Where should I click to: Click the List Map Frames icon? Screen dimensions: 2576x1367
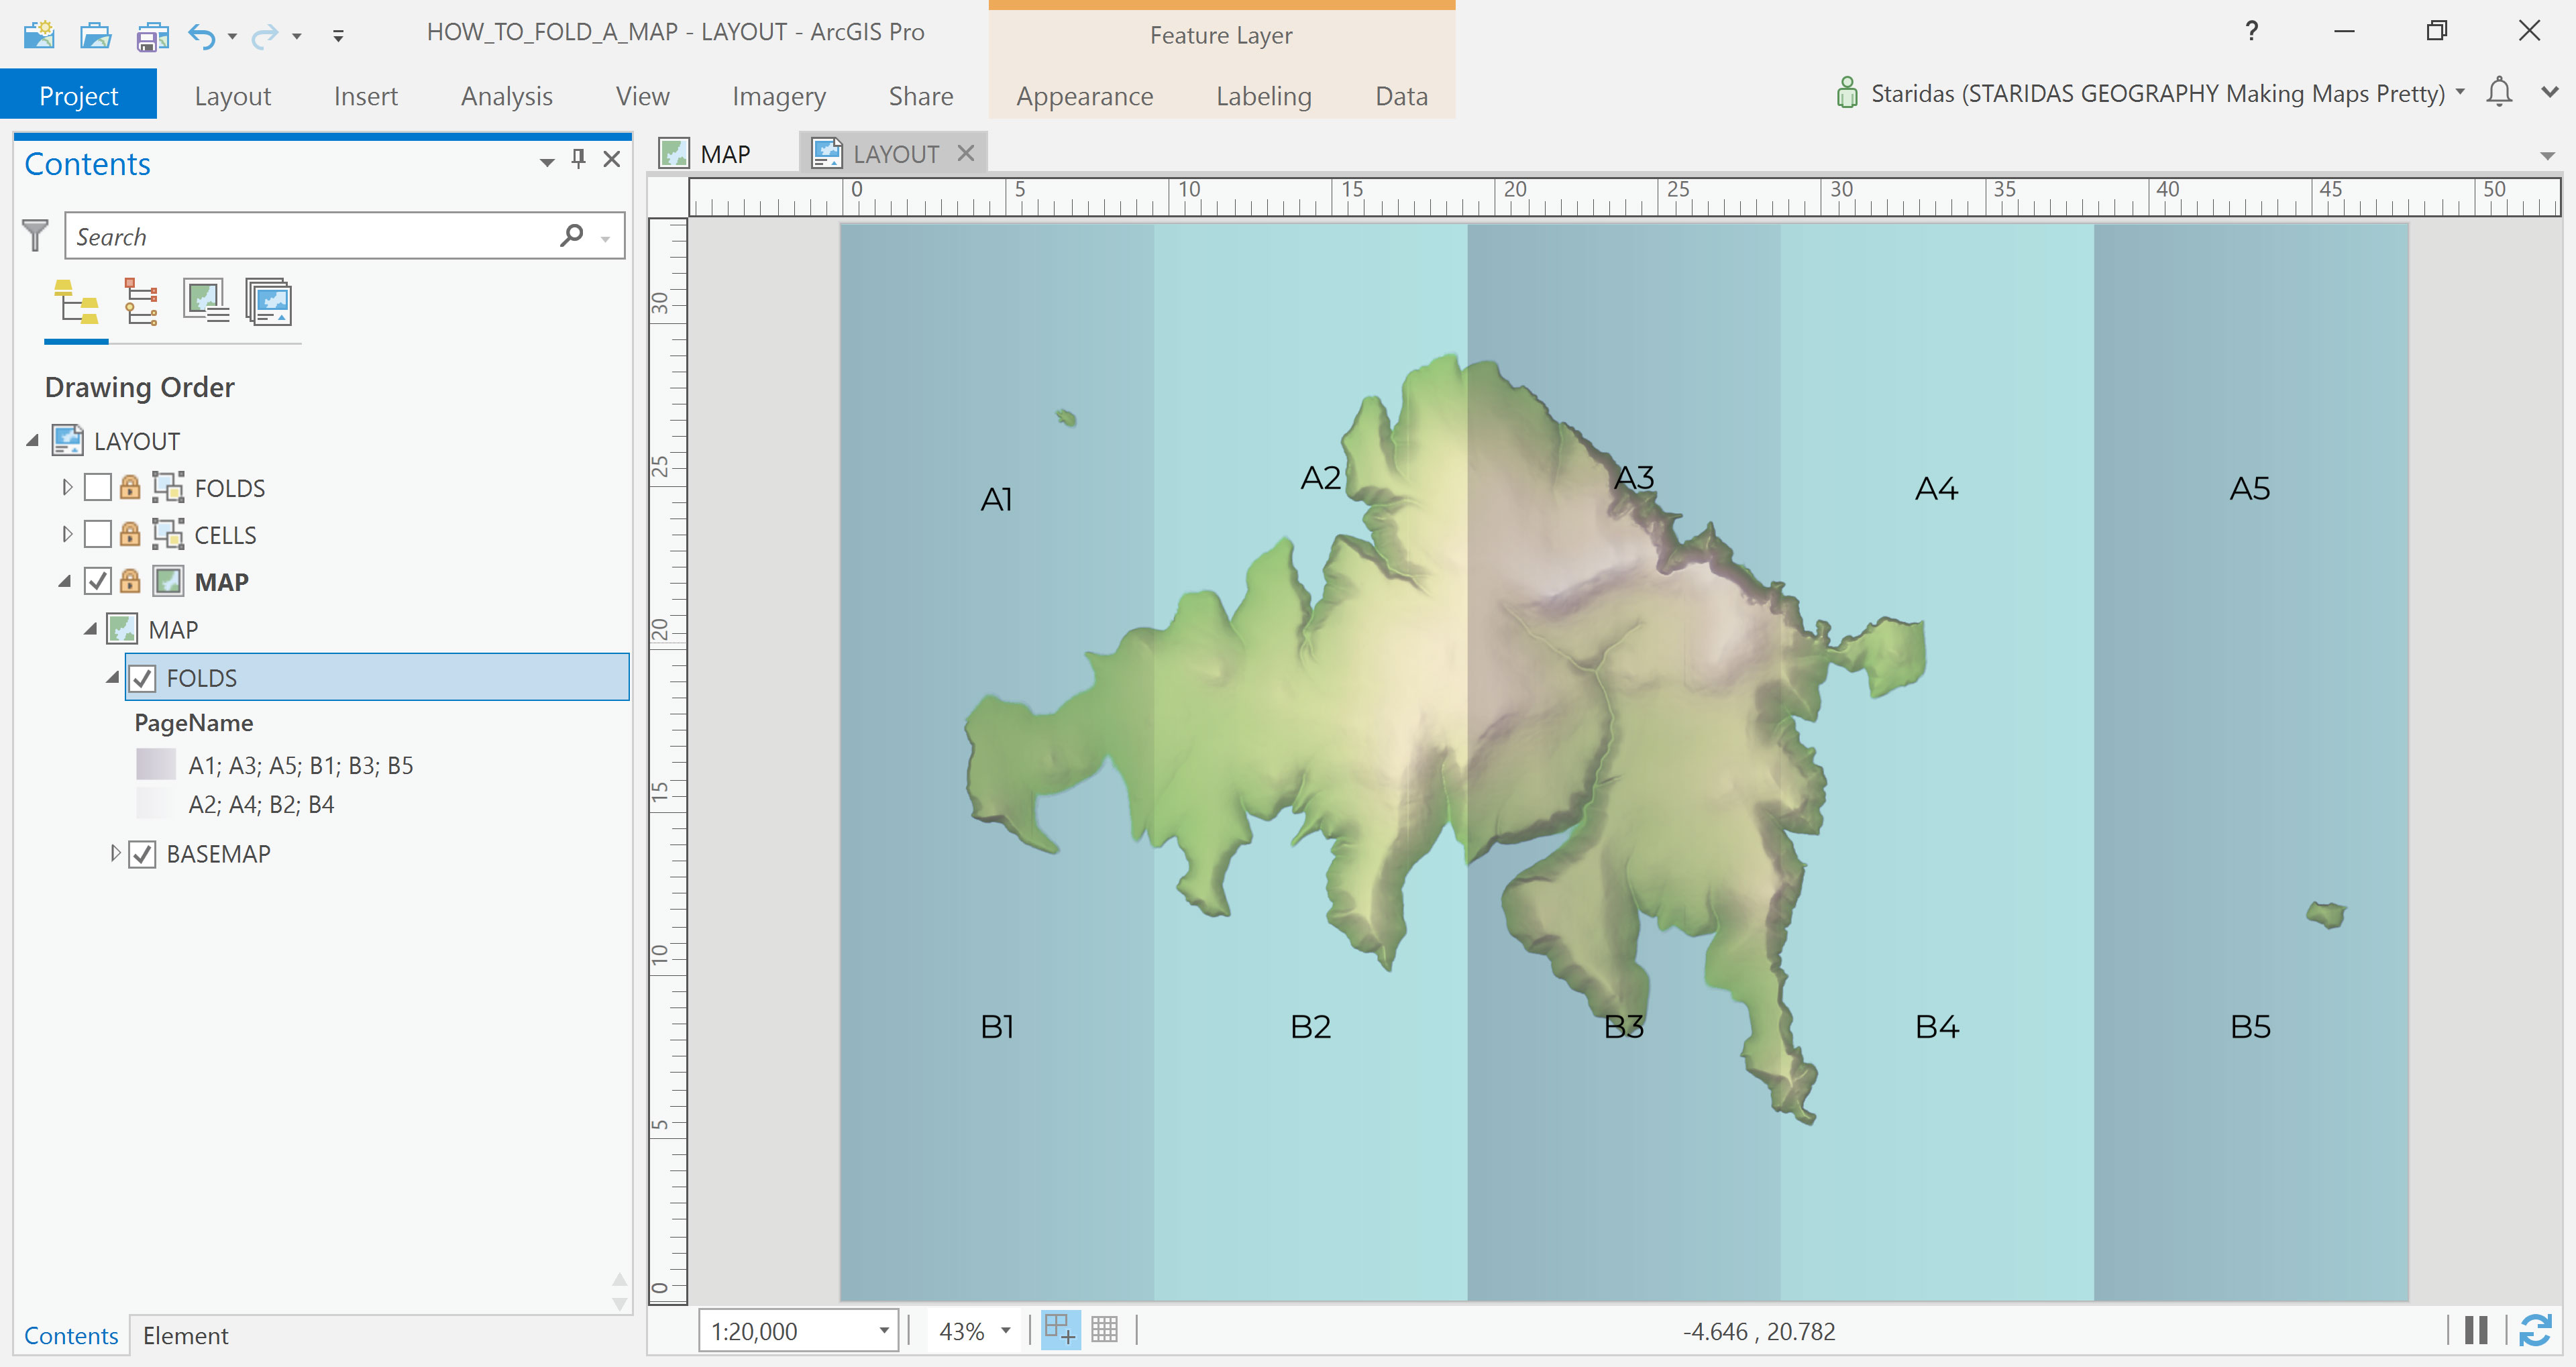pos(205,301)
